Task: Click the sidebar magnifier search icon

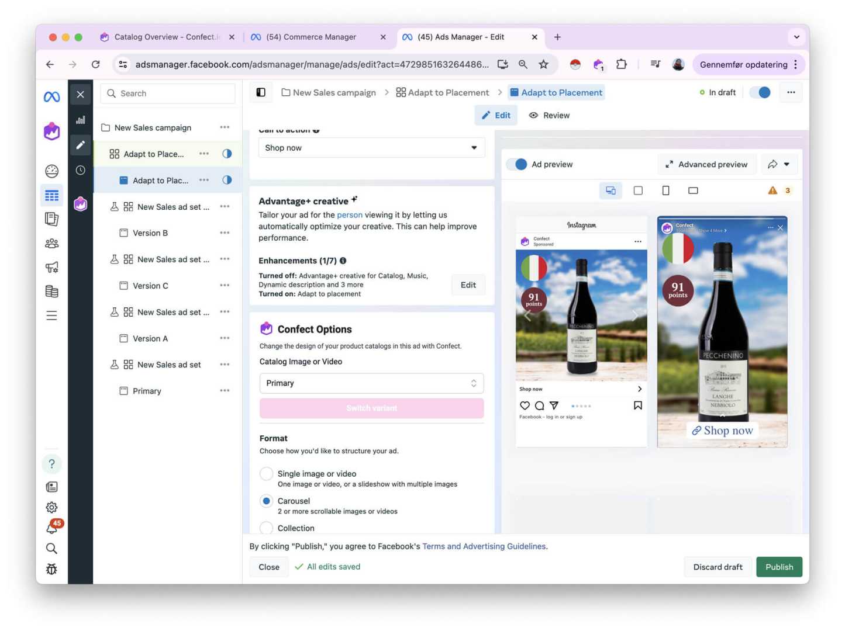Action: tap(51, 548)
